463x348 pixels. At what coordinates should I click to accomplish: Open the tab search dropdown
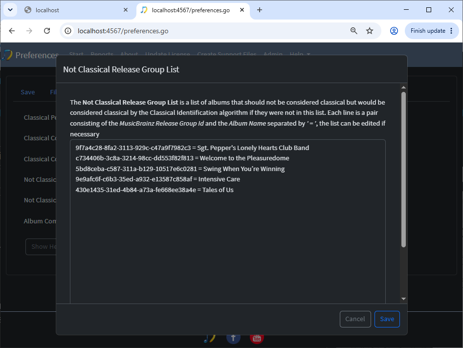click(x=10, y=10)
